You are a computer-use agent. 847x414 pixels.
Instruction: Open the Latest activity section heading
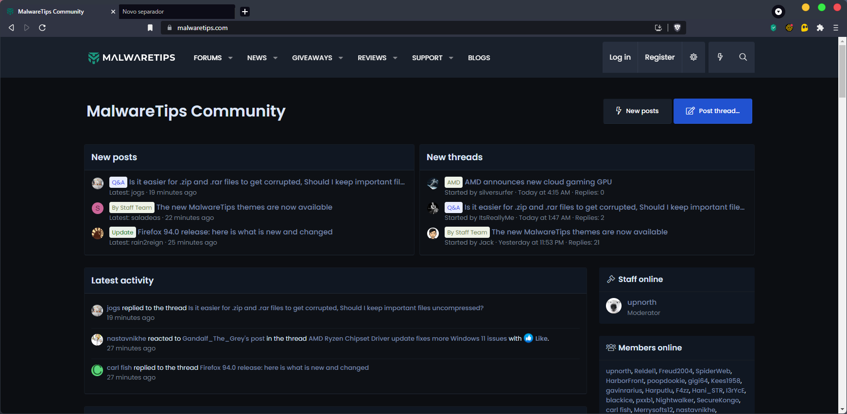[x=122, y=281]
